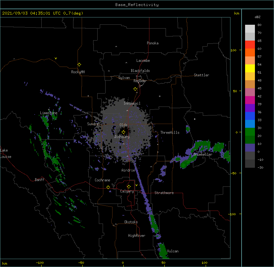Click the Limestone label
The image size is (274, 267).
49,113
